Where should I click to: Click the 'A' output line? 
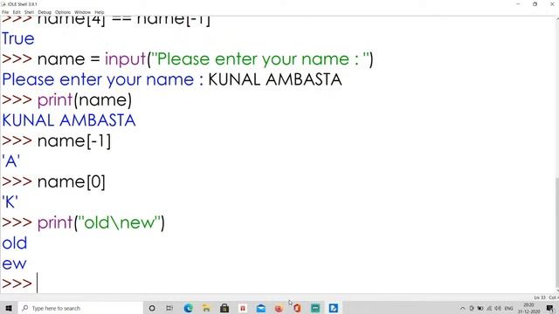[11, 161]
